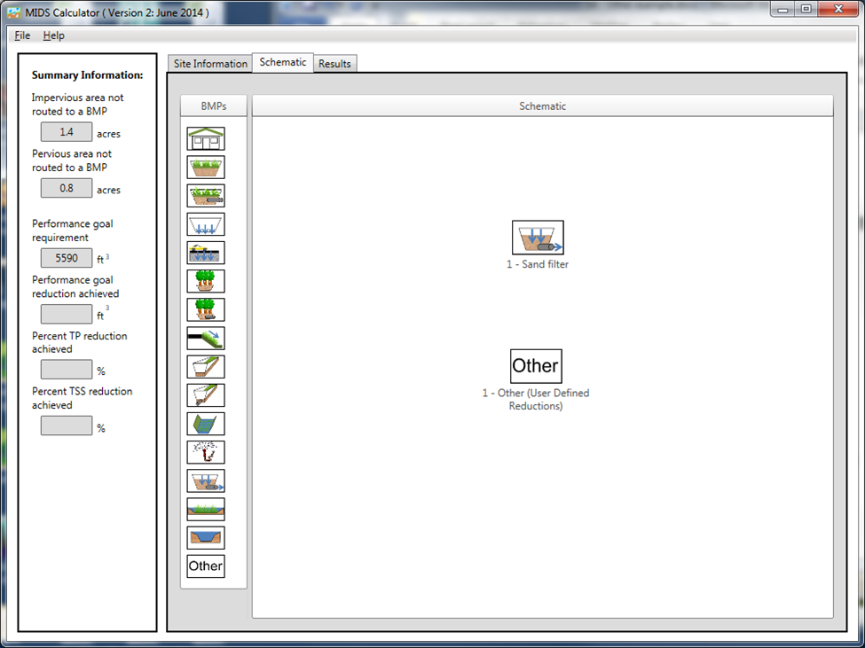Viewport: 865px width, 648px height.
Task: Open the File menu
Action: 22,35
